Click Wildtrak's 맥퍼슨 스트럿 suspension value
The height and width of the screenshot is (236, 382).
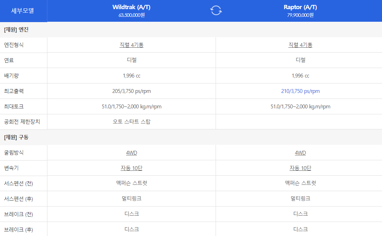tap(132, 183)
